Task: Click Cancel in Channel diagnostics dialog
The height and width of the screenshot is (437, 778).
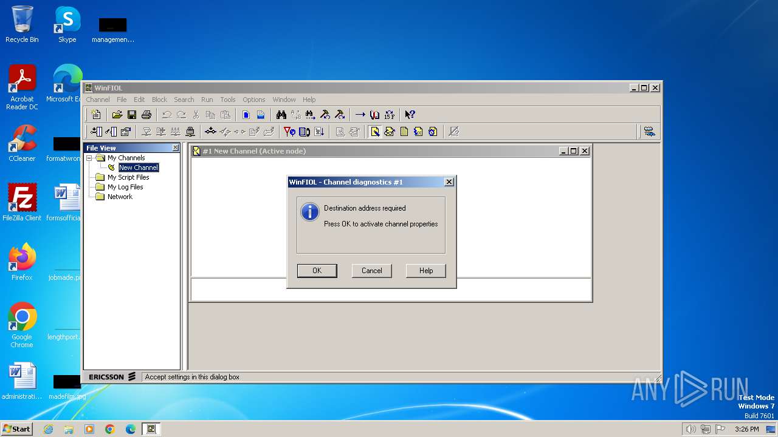Action: pyautogui.click(x=371, y=271)
